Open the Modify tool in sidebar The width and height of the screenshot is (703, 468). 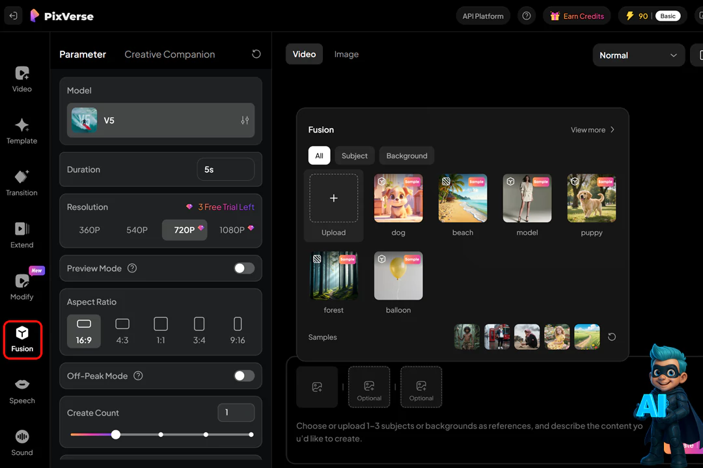pyautogui.click(x=21, y=287)
